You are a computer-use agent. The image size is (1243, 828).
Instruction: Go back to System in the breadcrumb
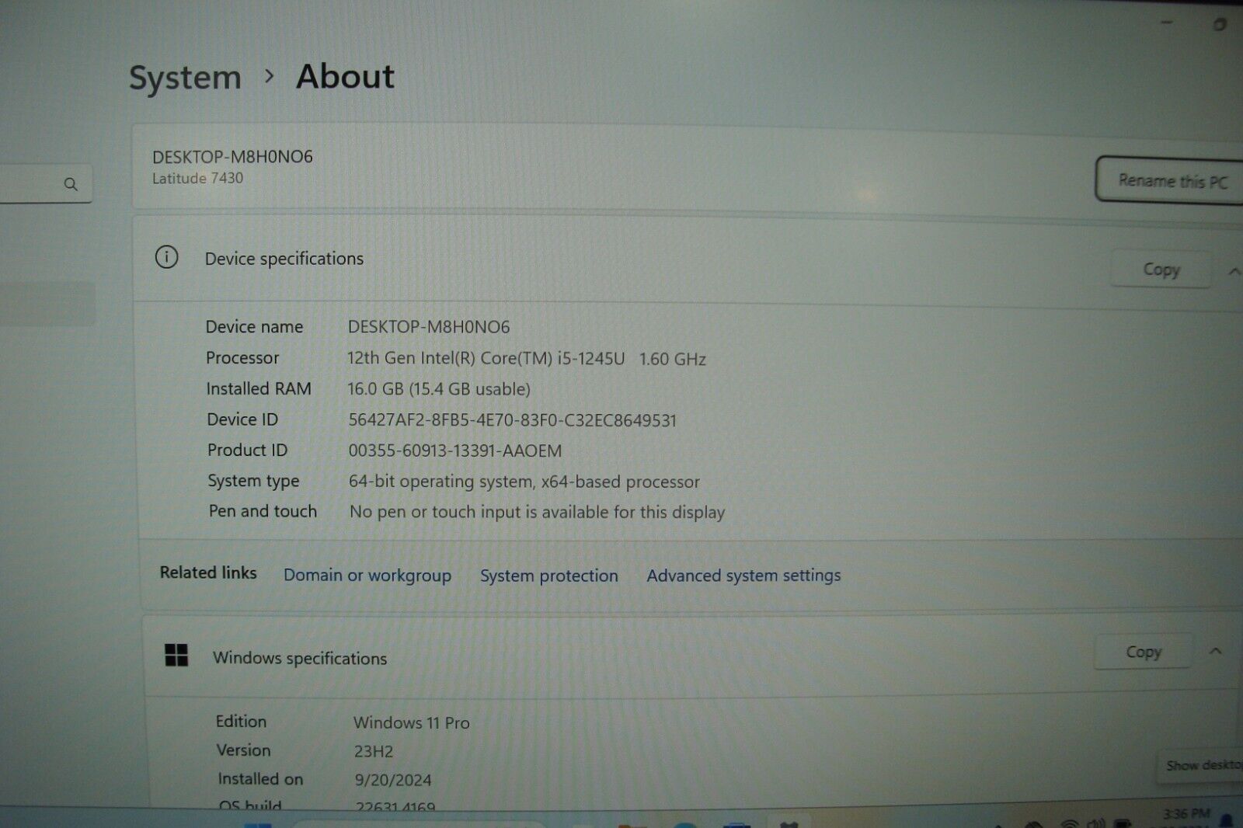click(185, 78)
